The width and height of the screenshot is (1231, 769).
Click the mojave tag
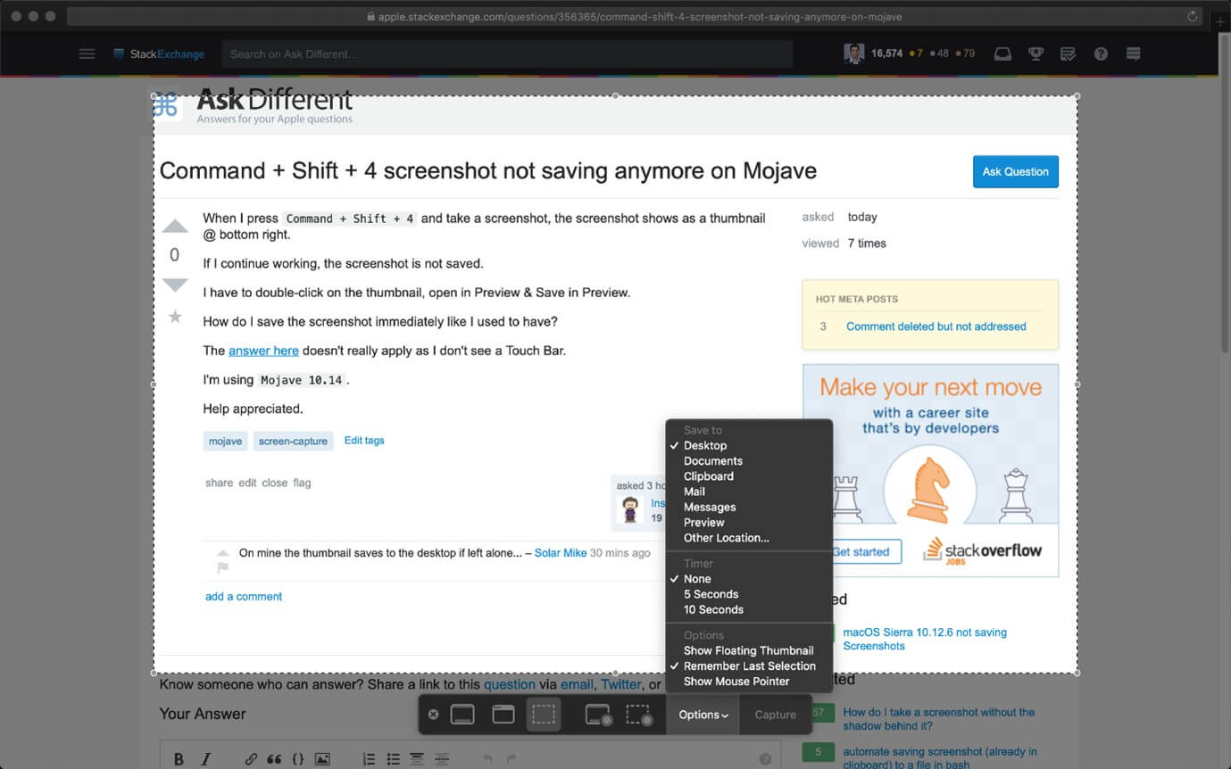point(225,441)
